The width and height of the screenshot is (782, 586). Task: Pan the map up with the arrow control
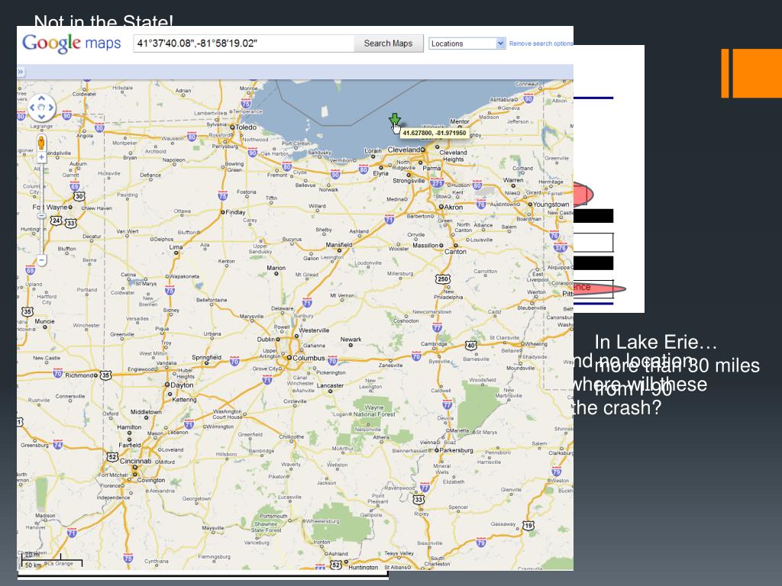(x=41, y=98)
